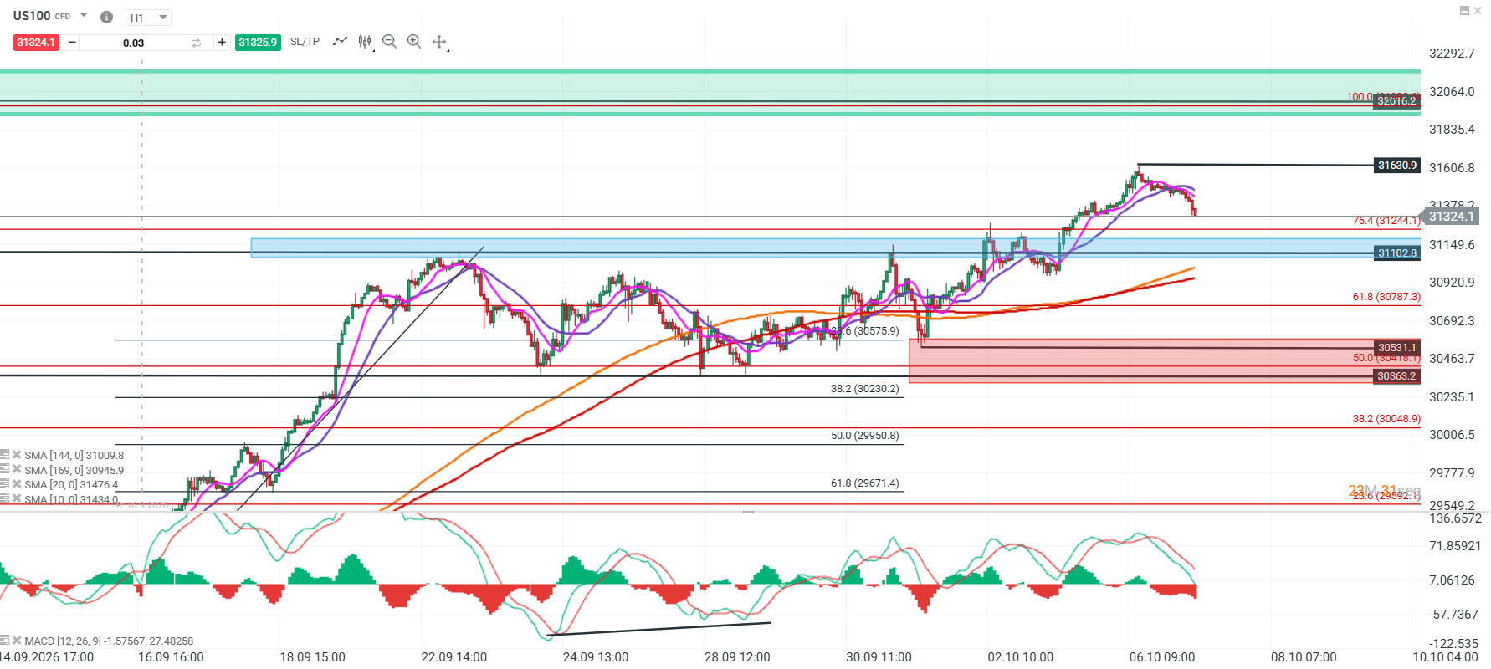This screenshot has height=669, width=1491.
Task: Click the Fibonacci 76.4 (31244.1) label
Action: 1386,221
